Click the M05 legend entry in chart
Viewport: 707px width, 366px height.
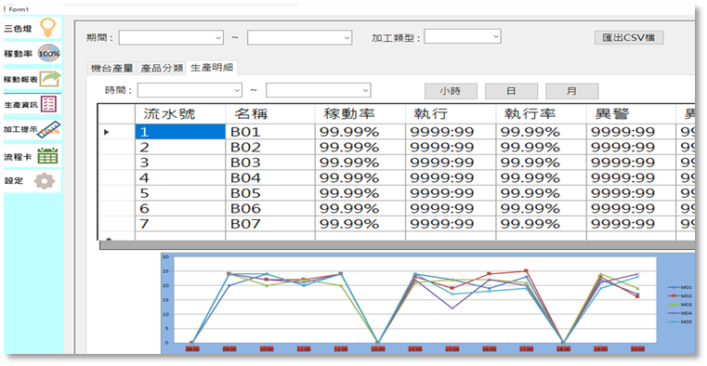click(x=680, y=321)
